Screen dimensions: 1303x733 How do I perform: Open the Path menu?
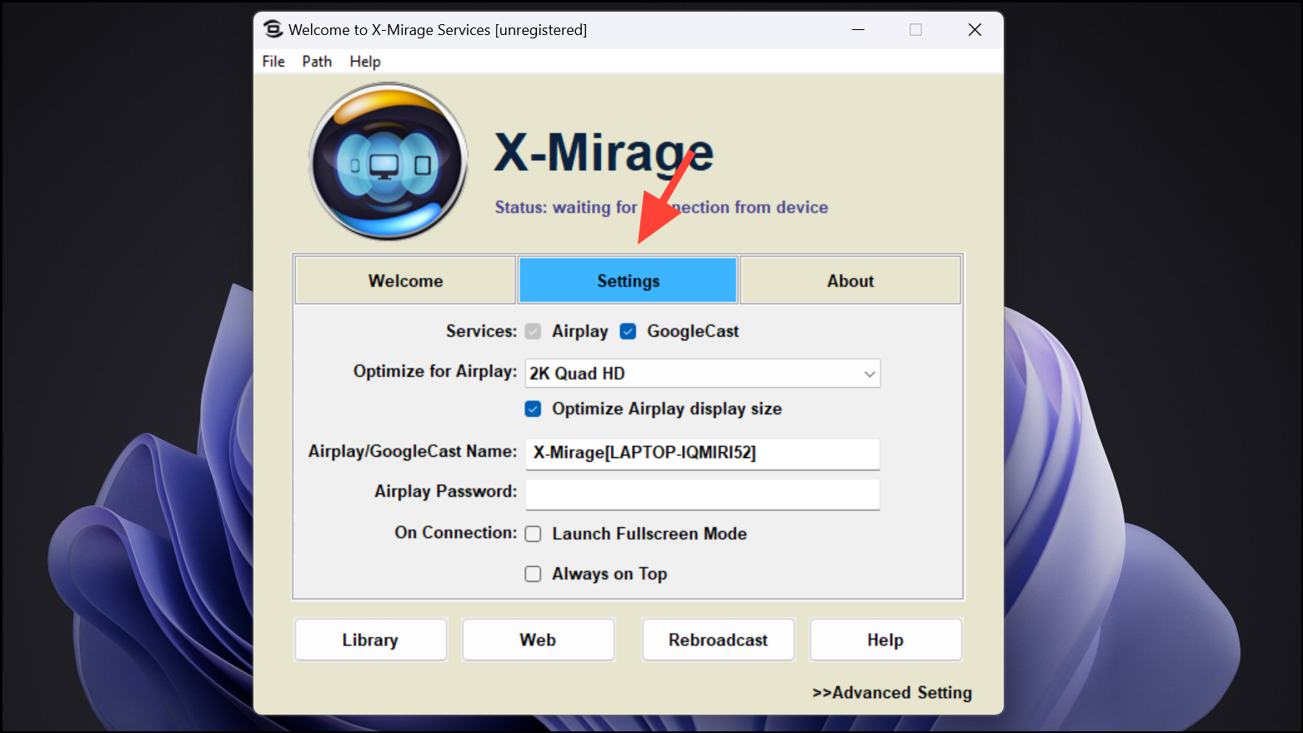pyautogui.click(x=317, y=62)
